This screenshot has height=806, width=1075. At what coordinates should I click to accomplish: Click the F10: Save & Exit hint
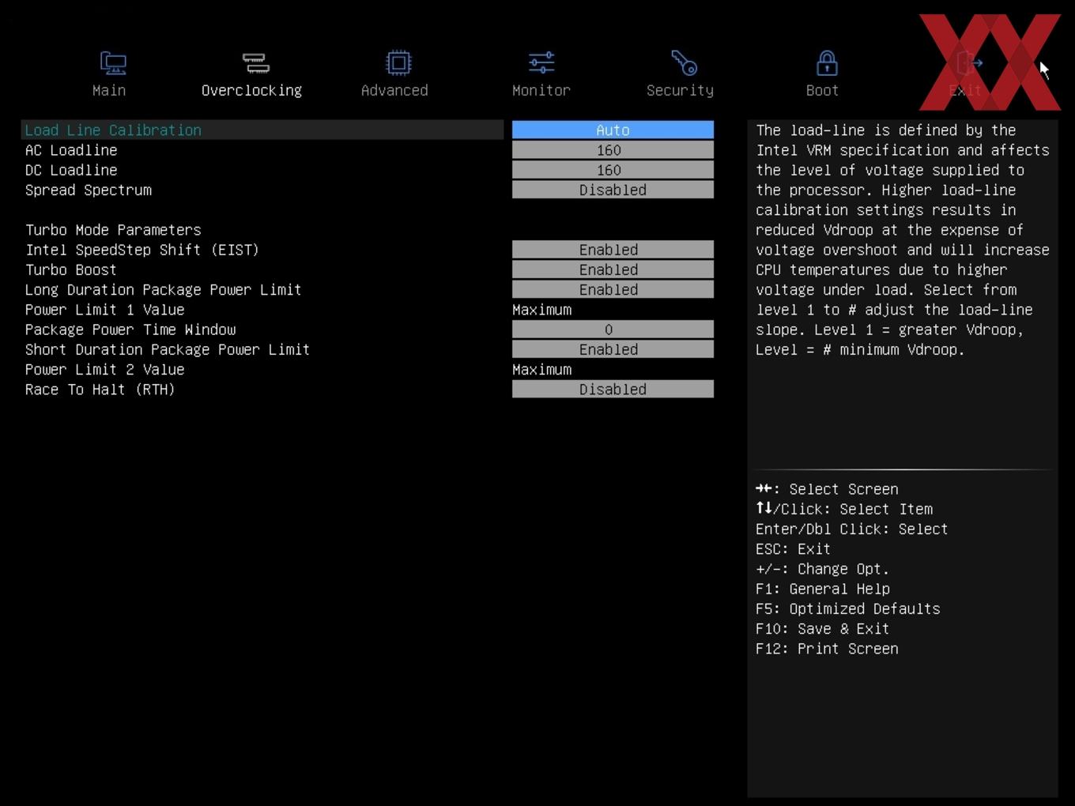point(822,628)
